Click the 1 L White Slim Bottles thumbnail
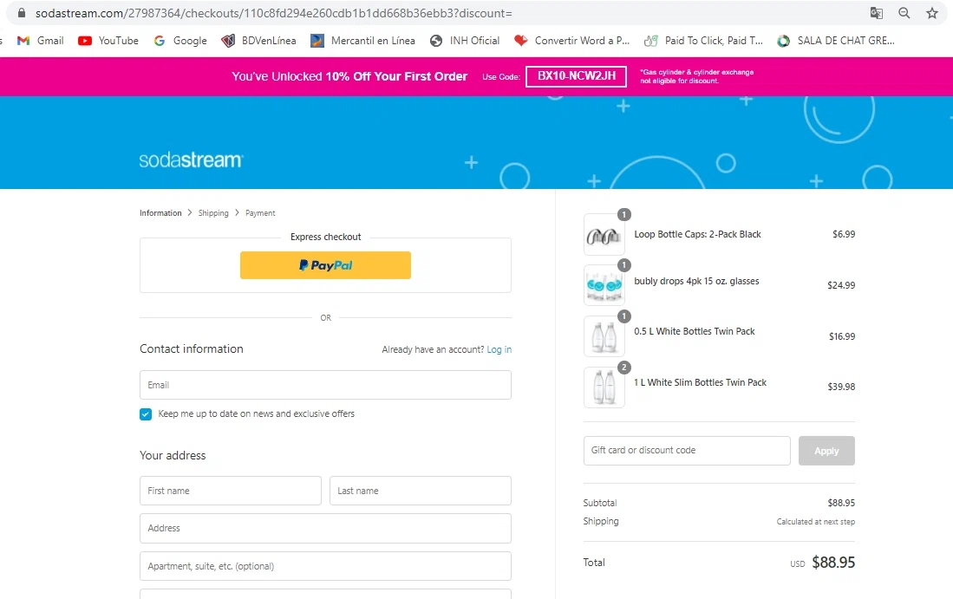Screen dimensions: 953x599 tap(604, 387)
